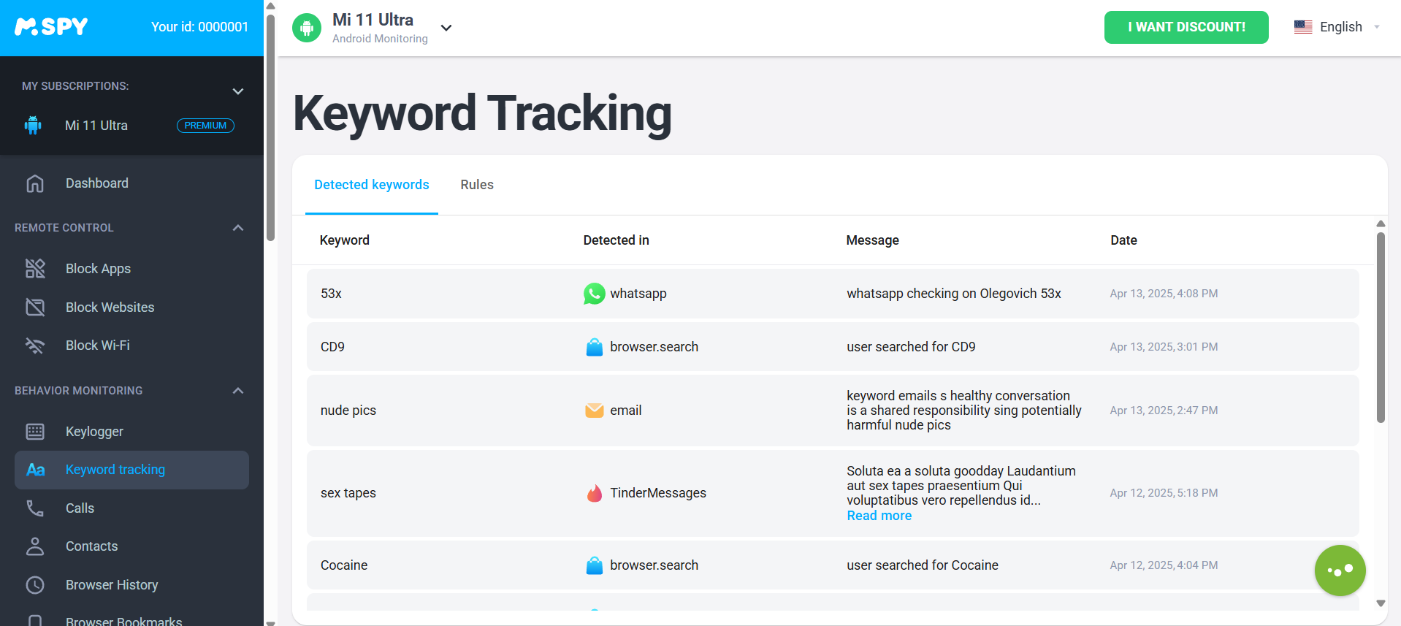The image size is (1401, 626).
Task: Select Keyword tracking in sidebar
Action: 131,470
